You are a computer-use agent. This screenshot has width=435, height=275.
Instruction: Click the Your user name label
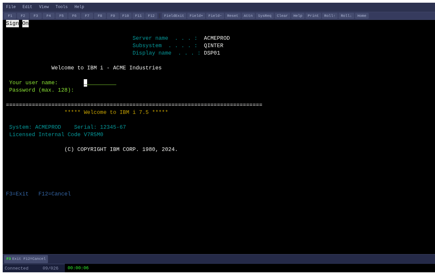click(x=33, y=83)
